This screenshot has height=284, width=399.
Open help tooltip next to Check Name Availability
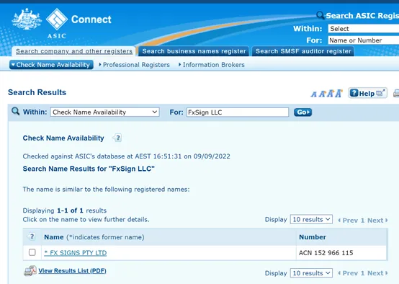click(117, 138)
